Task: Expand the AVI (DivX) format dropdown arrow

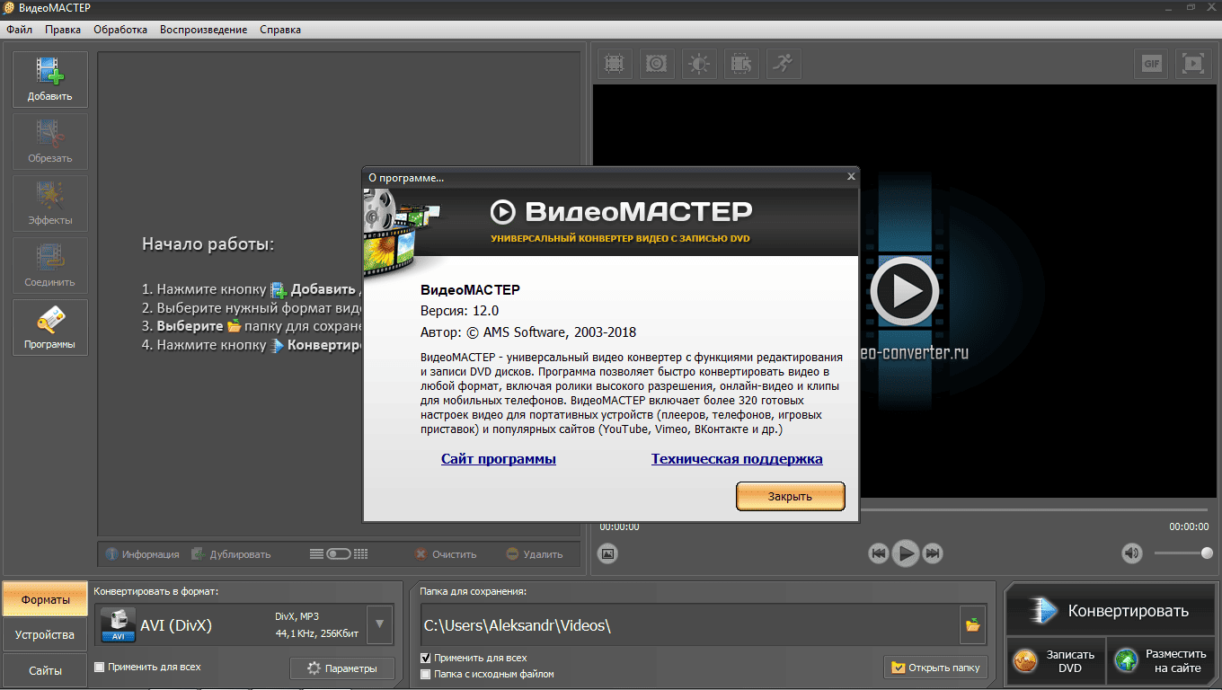Action: pos(380,624)
